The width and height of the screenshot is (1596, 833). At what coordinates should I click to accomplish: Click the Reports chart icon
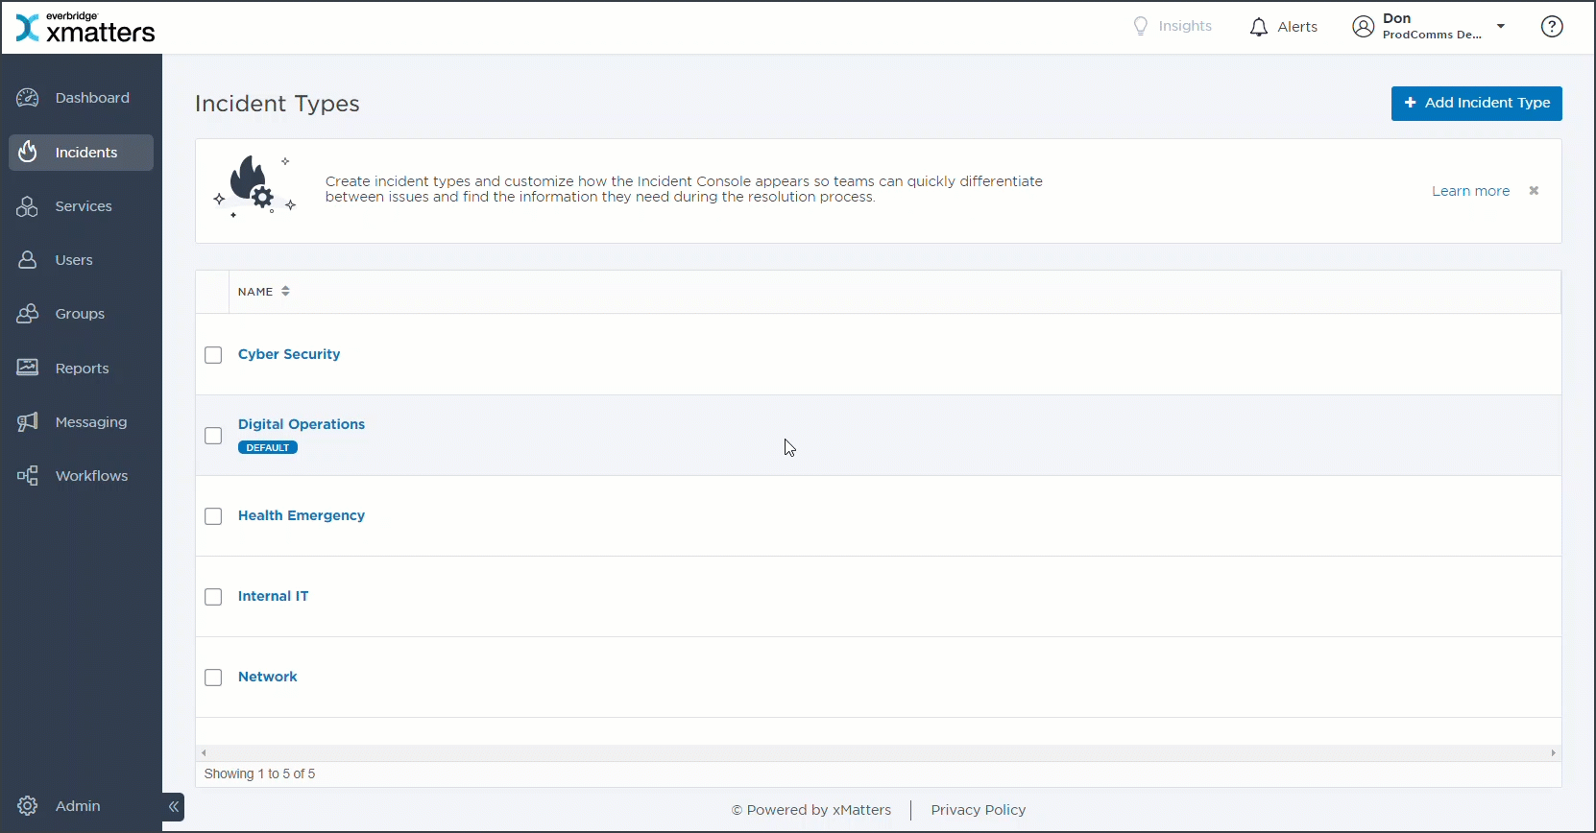28,368
